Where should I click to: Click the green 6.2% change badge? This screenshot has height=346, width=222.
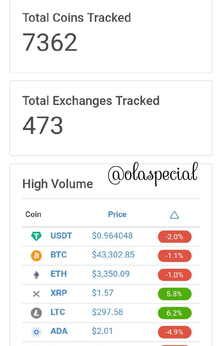click(174, 313)
